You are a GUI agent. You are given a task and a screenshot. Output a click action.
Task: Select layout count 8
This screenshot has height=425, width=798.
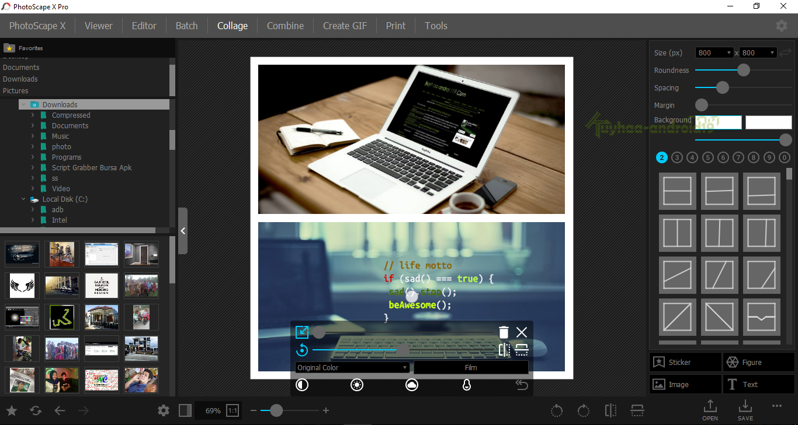pos(754,157)
